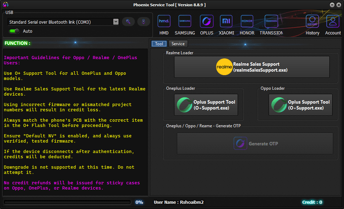Launch Realme Sales Support loader

(x=252, y=67)
